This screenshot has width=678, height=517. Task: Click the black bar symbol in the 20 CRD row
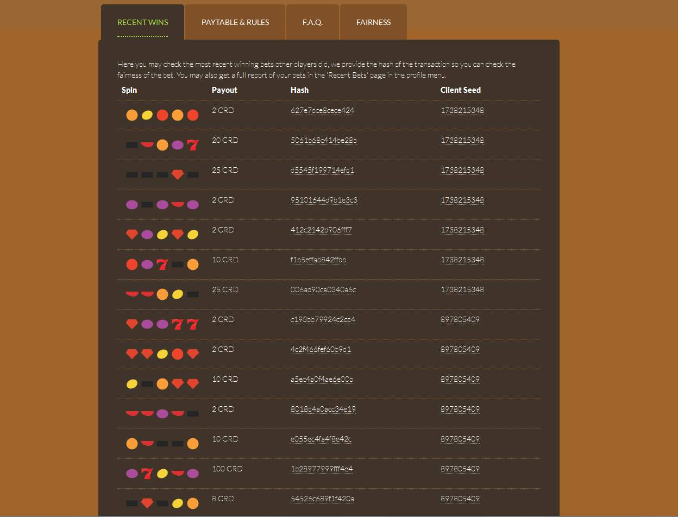click(131, 145)
